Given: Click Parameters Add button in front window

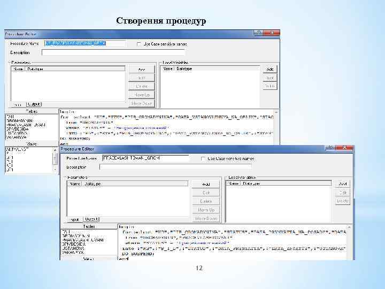Looking at the screenshot, I should pos(206,184).
